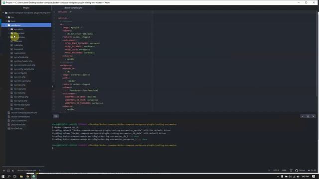Click the cursor position 1:1 indicator

coord(40,171)
